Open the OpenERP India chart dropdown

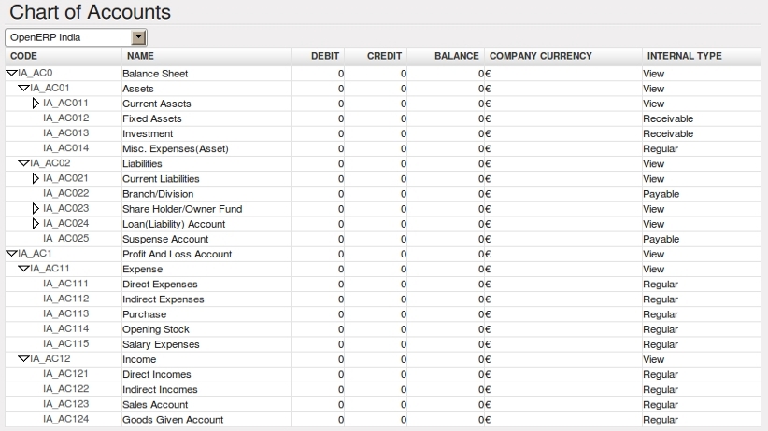tap(76, 37)
